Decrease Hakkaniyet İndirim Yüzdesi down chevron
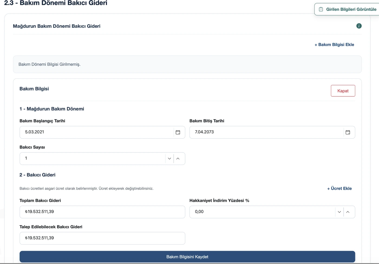379x264 pixels. pos(339,212)
